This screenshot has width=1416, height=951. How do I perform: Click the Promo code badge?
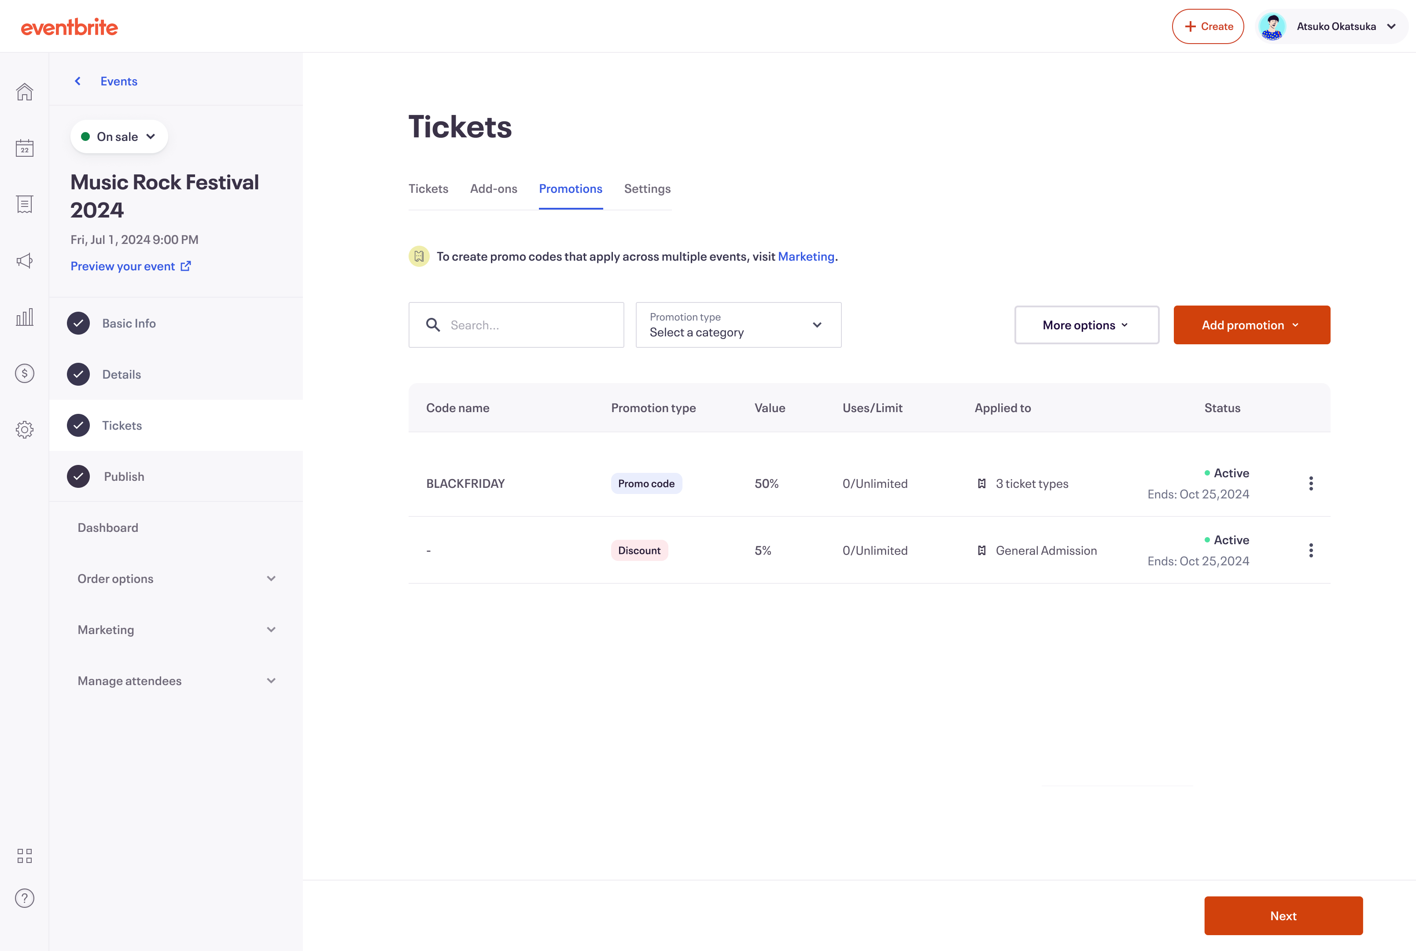pyautogui.click(x=646, y=483)
